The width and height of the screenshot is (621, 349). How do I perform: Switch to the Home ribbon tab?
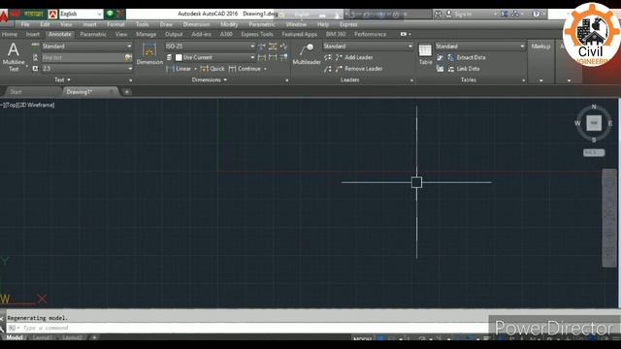pos(10,35)
